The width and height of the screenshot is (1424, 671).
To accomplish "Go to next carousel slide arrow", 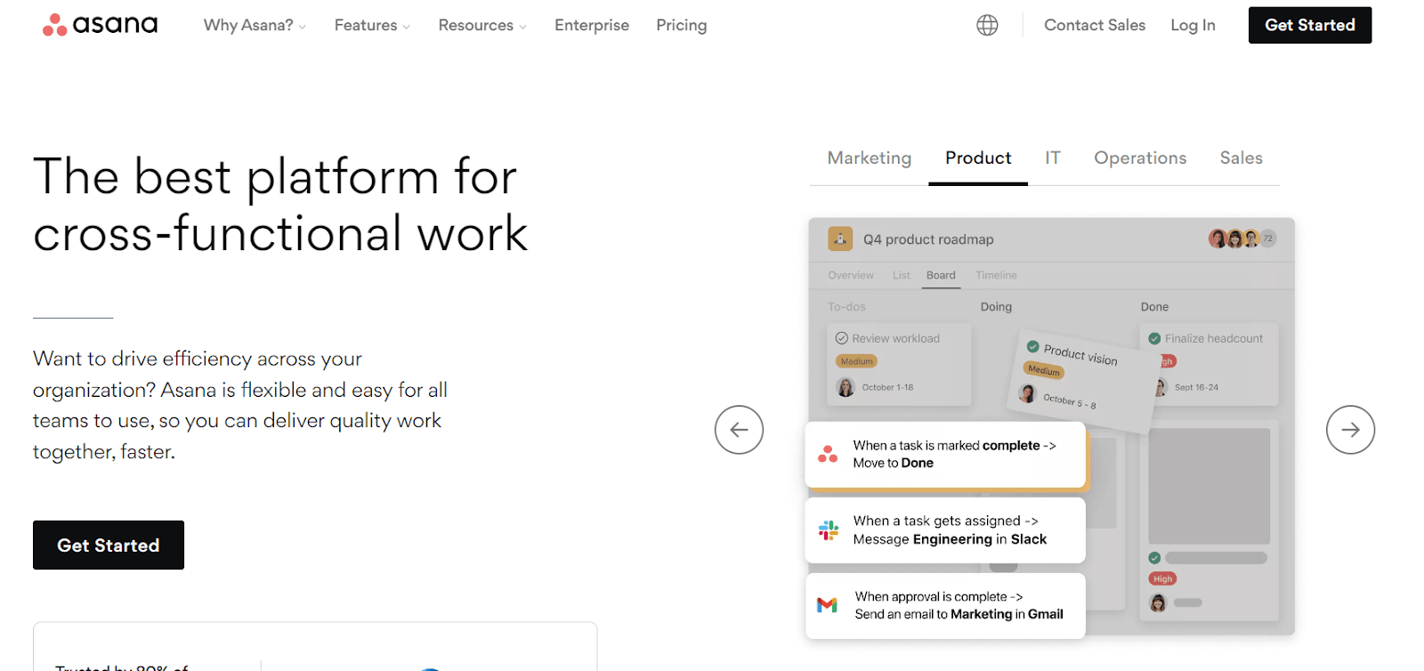I will (x=1350, y=430).
